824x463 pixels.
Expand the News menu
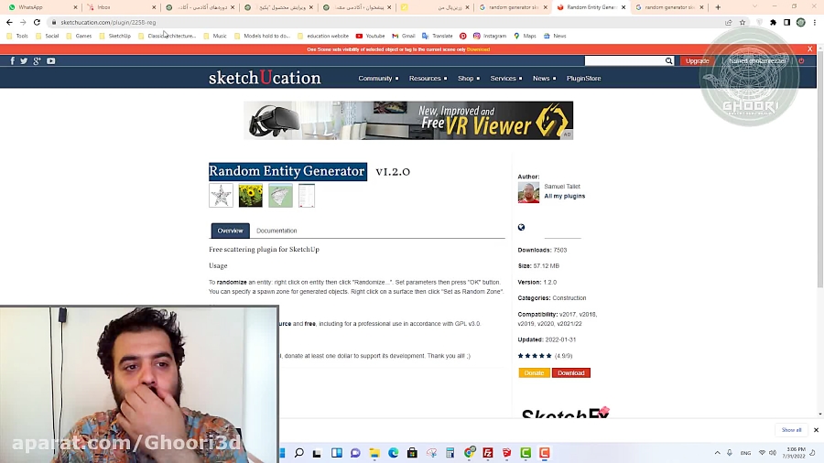pyautogui.click(x=544, y=78)
